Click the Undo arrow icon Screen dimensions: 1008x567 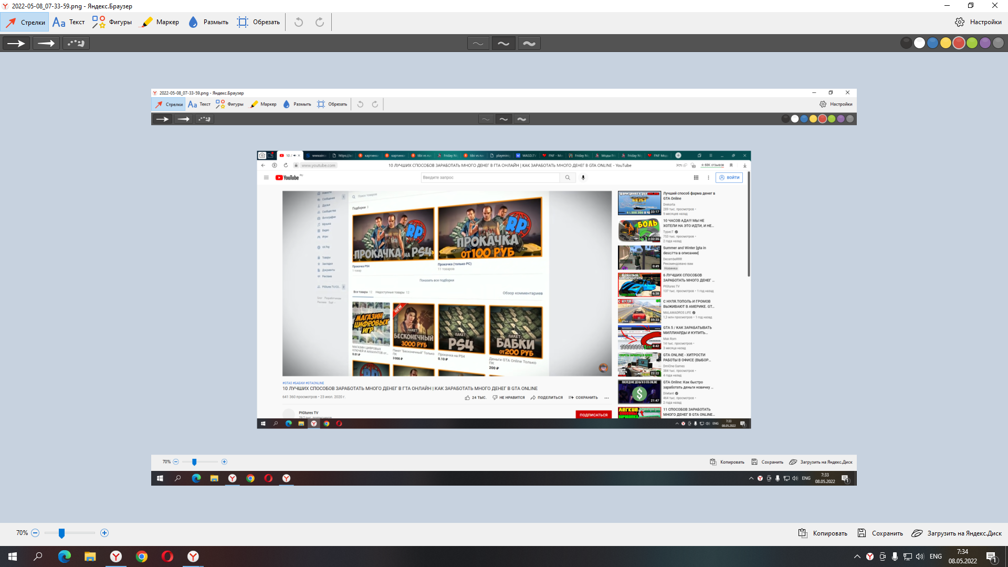pos(299,22)
